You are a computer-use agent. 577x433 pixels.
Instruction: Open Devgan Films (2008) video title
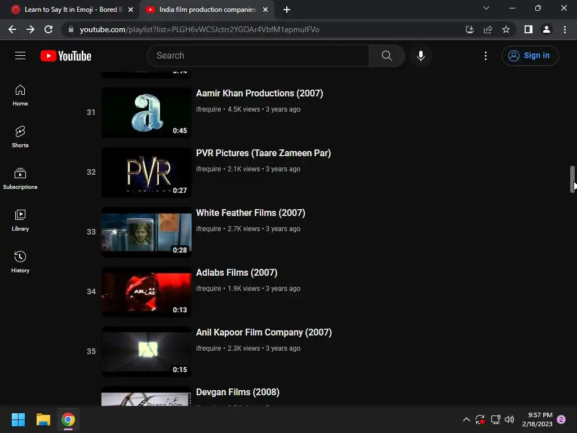[x=238, y=392]
